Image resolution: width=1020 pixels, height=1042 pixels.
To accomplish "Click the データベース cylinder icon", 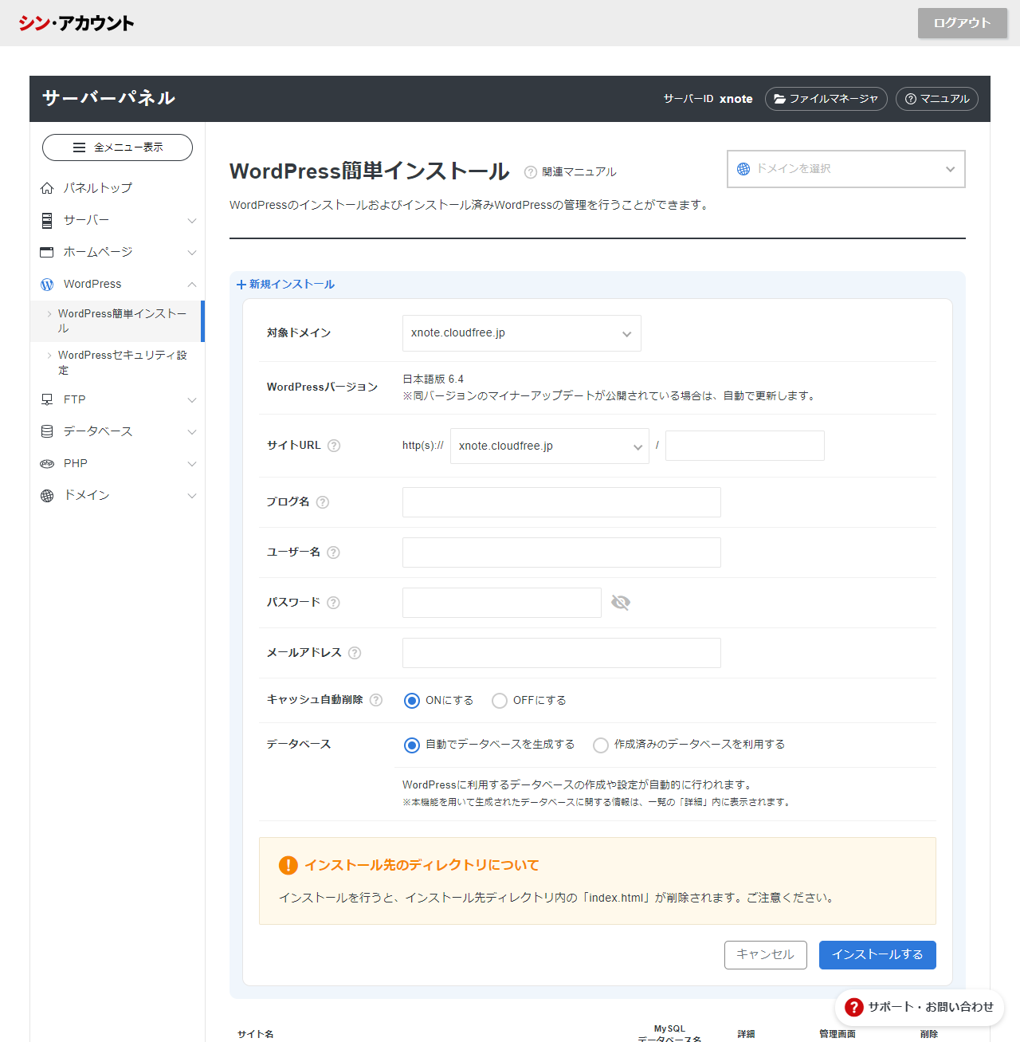I will [47, 431].
